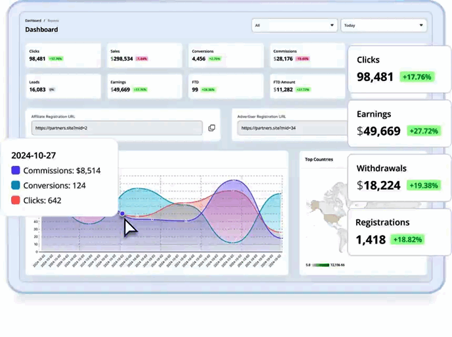The height and width of the screenshot is (337, 452).
Task: Click the FTD 99 stat card
Action: click(x=226, y=86)
